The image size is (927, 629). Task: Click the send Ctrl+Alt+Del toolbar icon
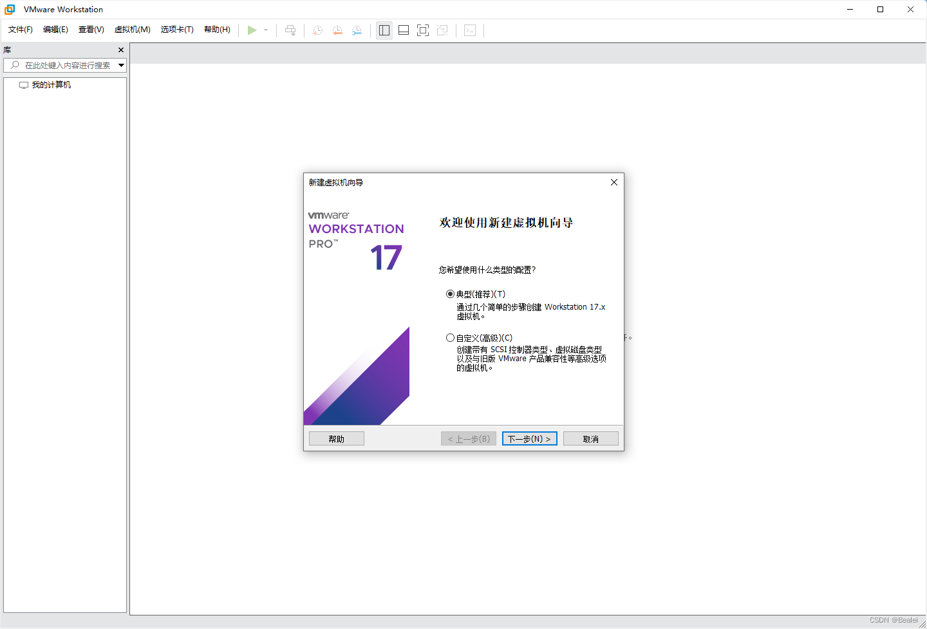[x=290, y=30]
